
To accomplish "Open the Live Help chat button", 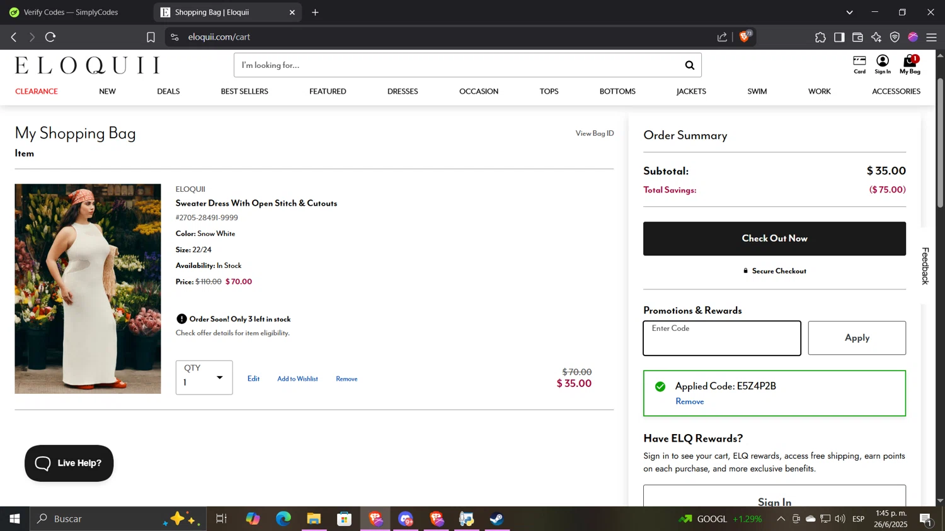I will click(x=69, y=464).
